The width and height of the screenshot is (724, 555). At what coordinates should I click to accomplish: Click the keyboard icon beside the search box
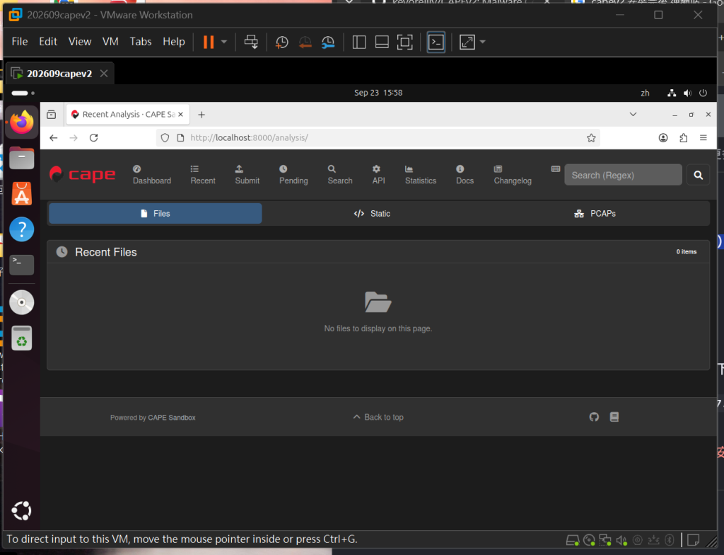click(x=556, y=168)
